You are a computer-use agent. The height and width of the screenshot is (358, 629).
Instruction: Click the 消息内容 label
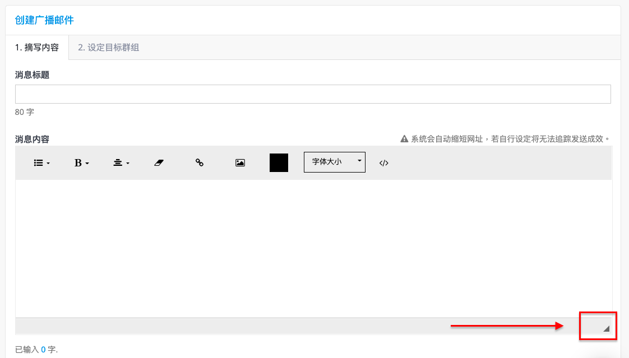pyautogui.click(x=32, y=139)
